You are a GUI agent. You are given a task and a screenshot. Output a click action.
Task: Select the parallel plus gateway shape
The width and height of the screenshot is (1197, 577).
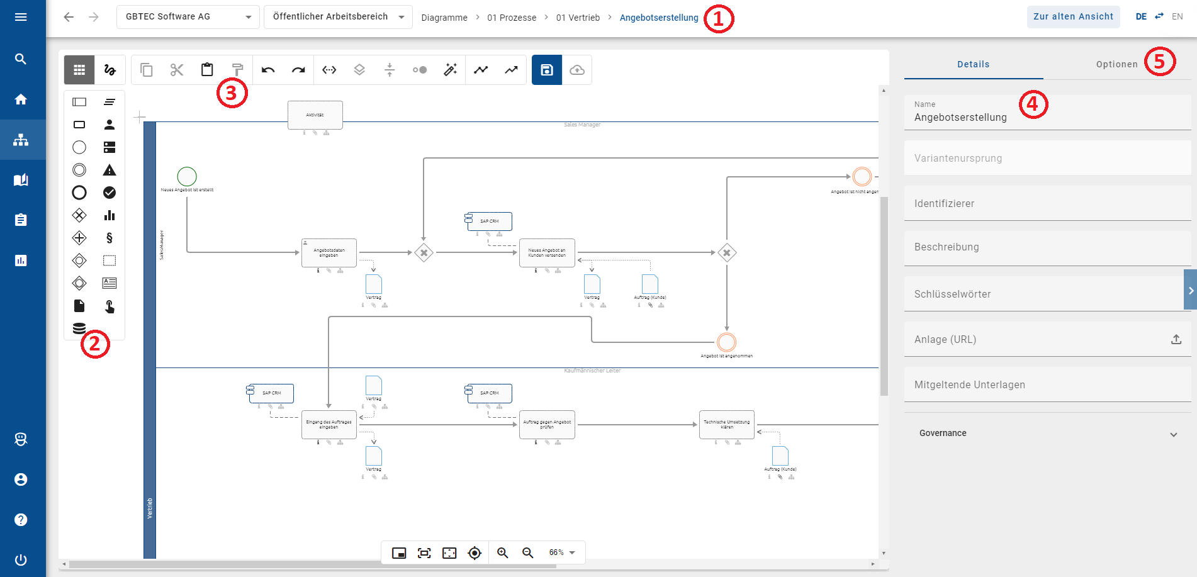(79, 238)
